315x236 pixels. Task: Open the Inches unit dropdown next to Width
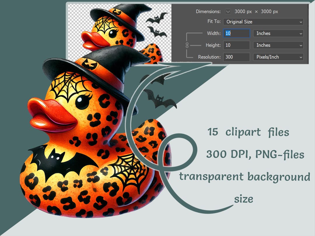(x=278, y=33)
